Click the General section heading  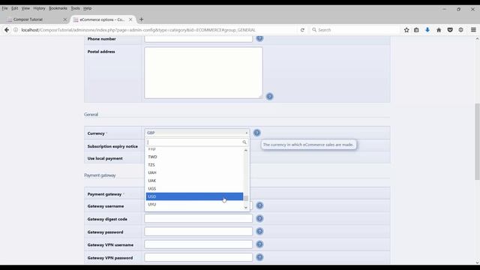91,115
